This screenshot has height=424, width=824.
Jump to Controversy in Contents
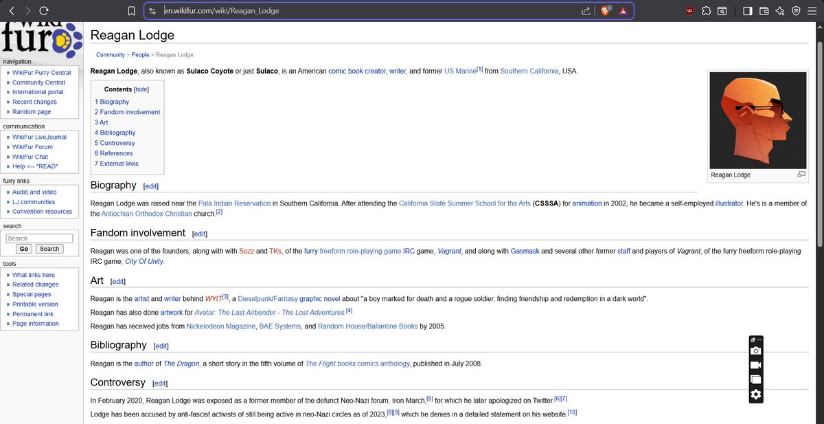point(115,143)
